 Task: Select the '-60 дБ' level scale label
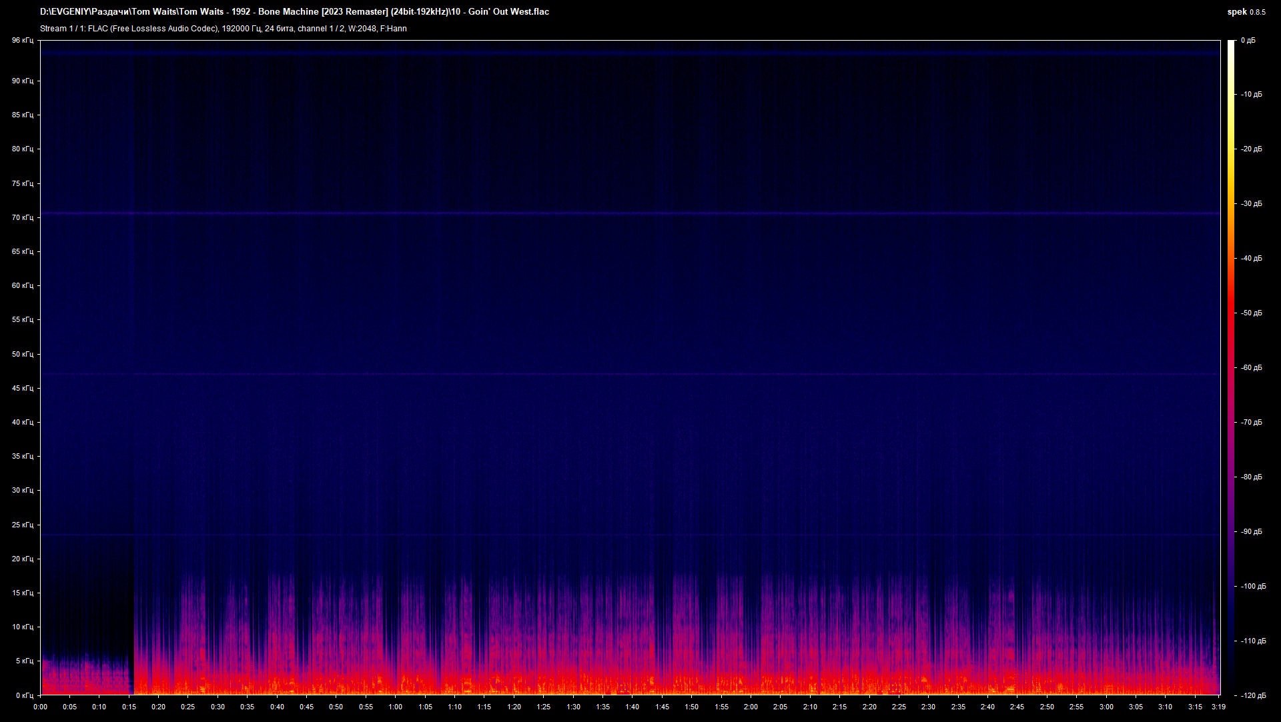tap(1252, 368)
